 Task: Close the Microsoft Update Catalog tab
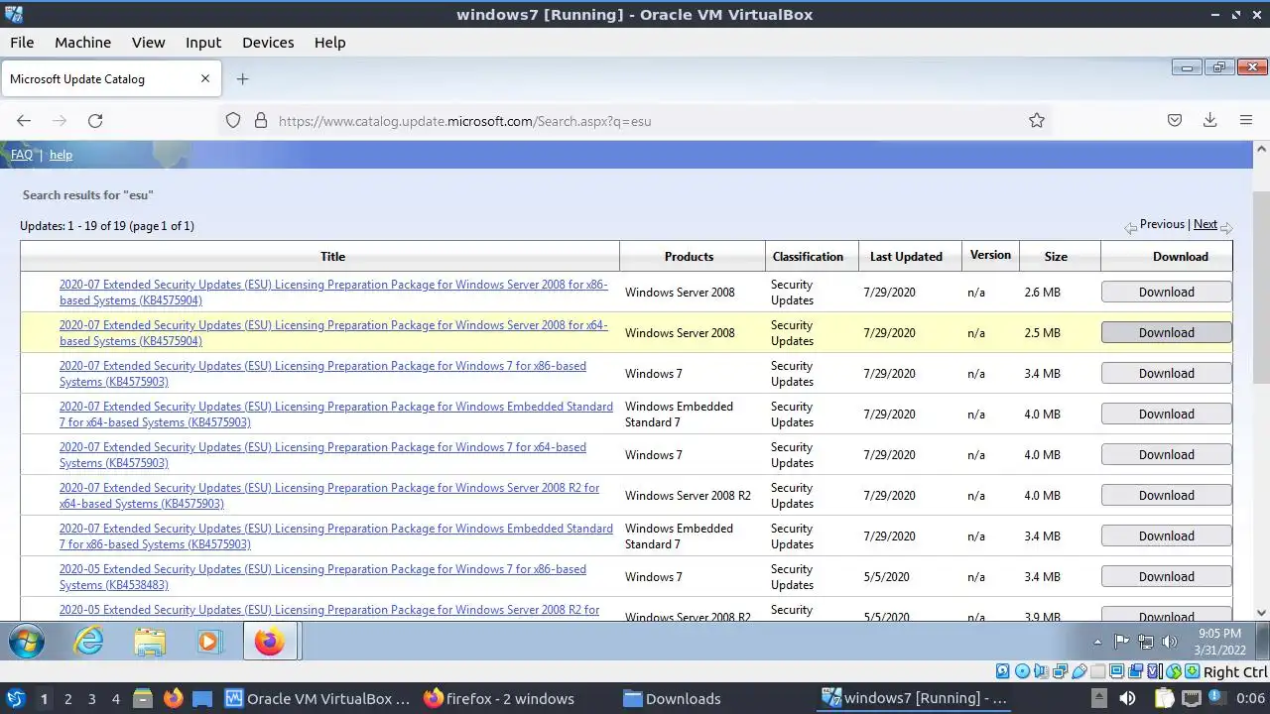[x=205, y=79]
